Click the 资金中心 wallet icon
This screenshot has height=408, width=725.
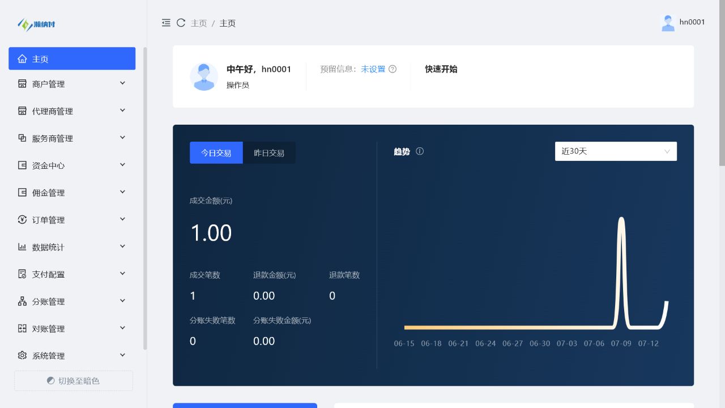[x=22, y=165]
